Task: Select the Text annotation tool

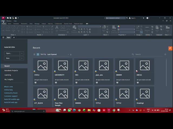Action: (57, 28)
